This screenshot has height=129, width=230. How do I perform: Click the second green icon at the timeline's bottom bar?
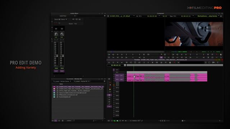(118, 121)
